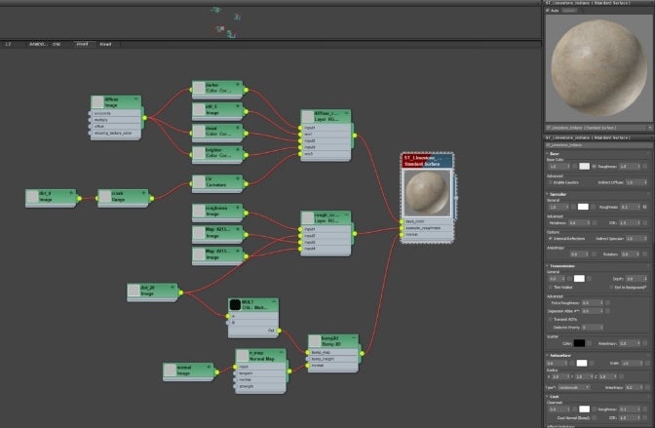This screenshot has height=428, width=655.
Task: Toggle the Enable Caustics checkbox
Action: [550, 182]
